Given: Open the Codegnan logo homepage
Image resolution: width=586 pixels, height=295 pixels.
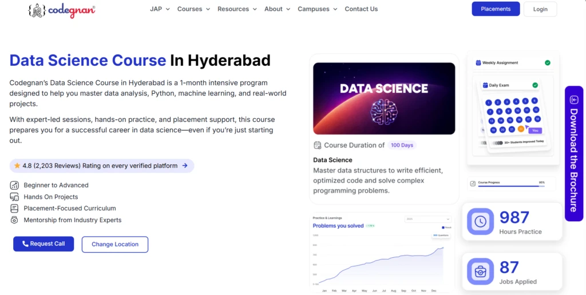Looking at the screenshot, I should point(62,10).
